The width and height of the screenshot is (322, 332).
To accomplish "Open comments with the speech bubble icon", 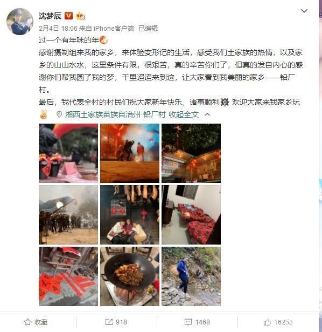I will [188, 322].
